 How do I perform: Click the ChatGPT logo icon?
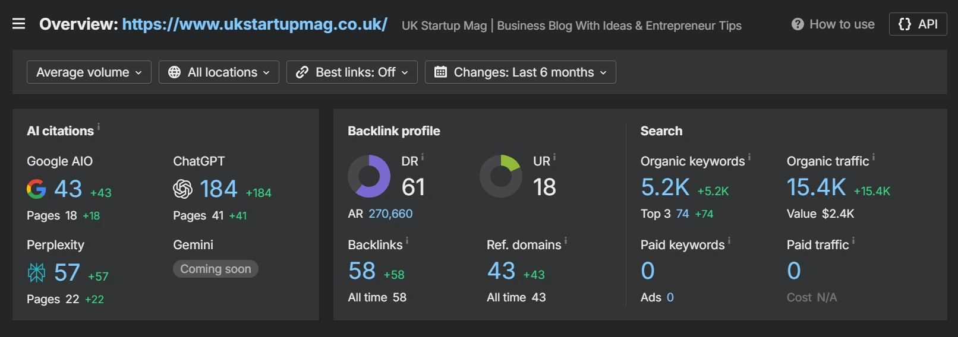click(182, 189)
